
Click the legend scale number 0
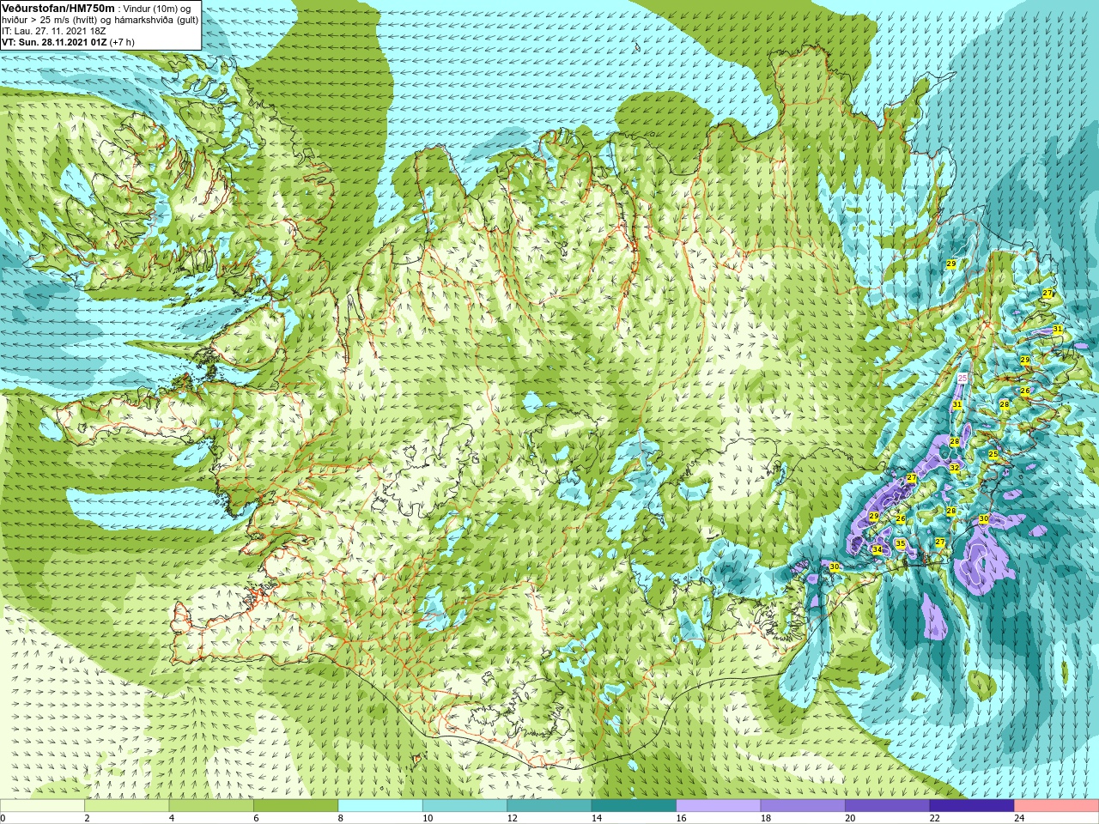point(3,818)
